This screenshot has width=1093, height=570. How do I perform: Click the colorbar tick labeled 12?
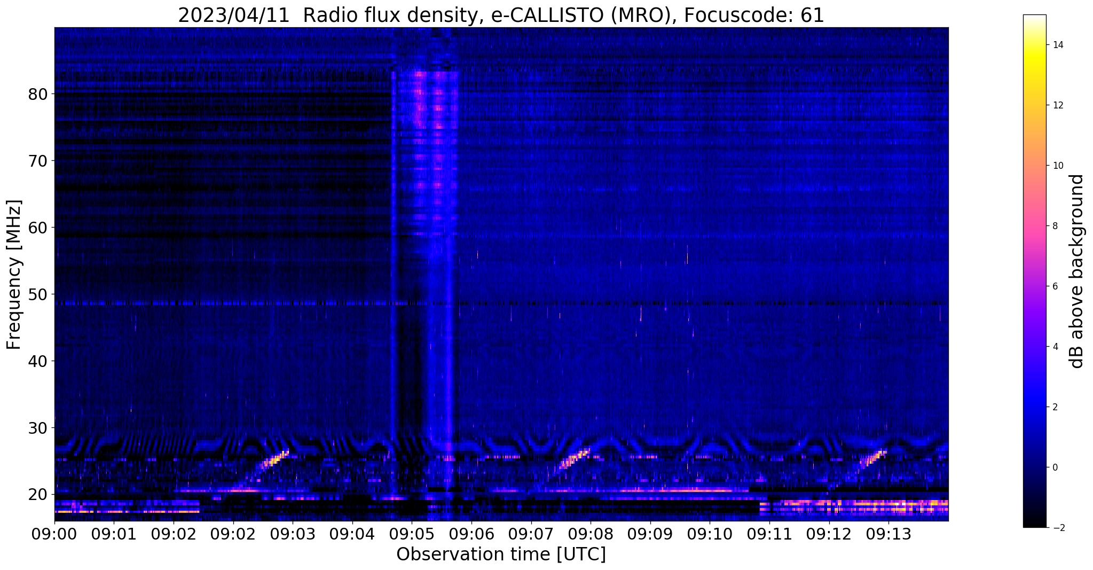click(1057, 105)
